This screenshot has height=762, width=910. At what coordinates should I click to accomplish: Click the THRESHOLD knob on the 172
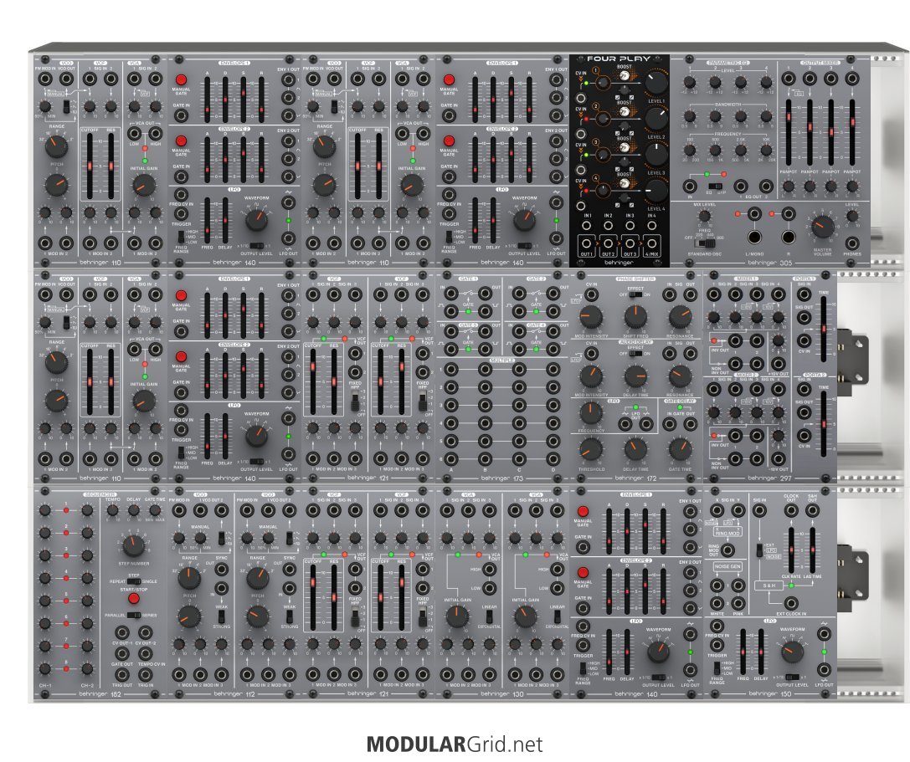[x=591, y=449]
